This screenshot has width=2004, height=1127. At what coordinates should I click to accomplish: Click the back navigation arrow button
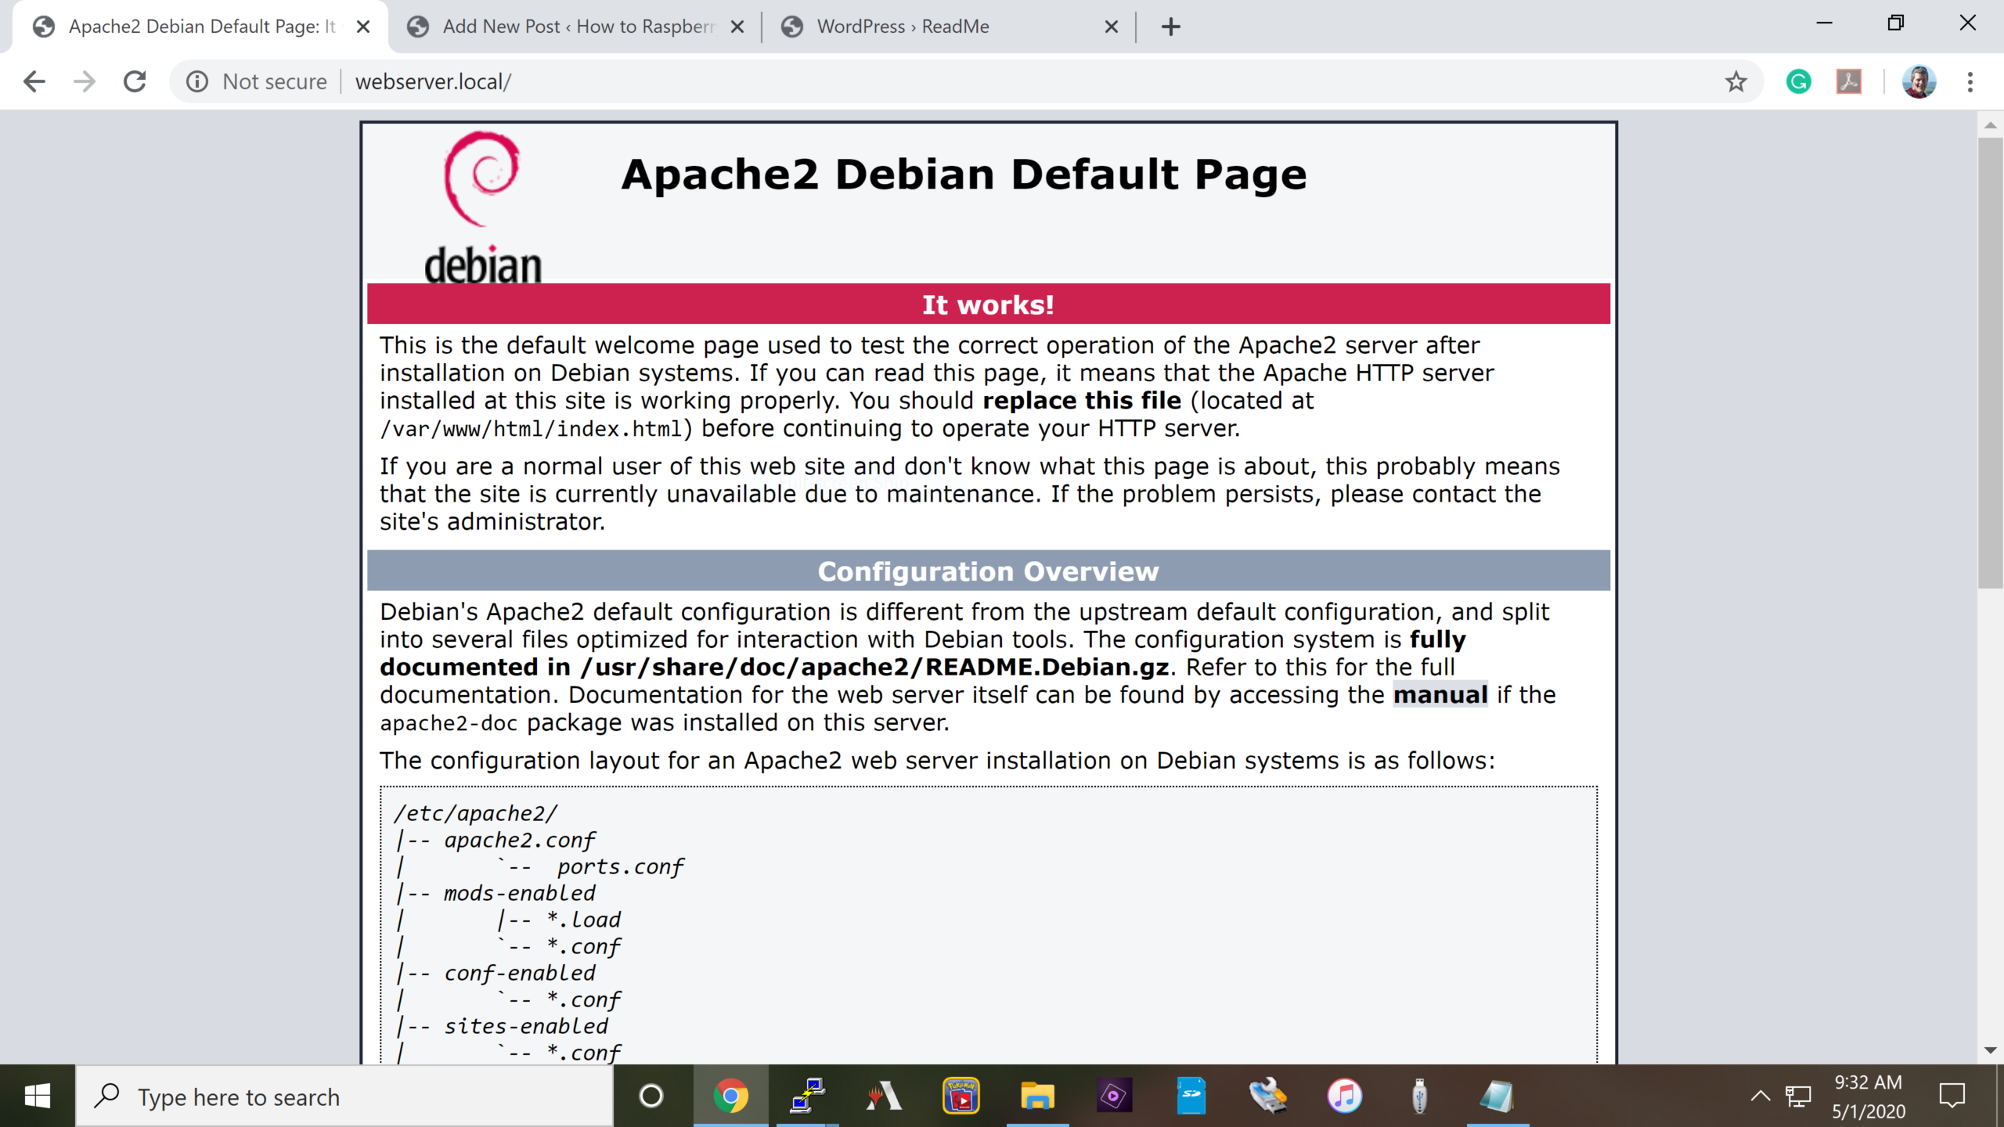tap(33, 81)
